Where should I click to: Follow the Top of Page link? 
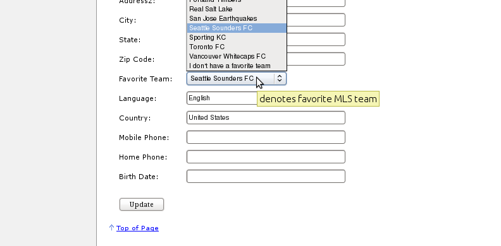137,228
